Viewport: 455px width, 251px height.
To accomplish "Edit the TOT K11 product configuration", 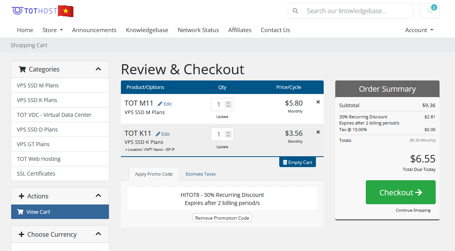I will pos(163,134).
